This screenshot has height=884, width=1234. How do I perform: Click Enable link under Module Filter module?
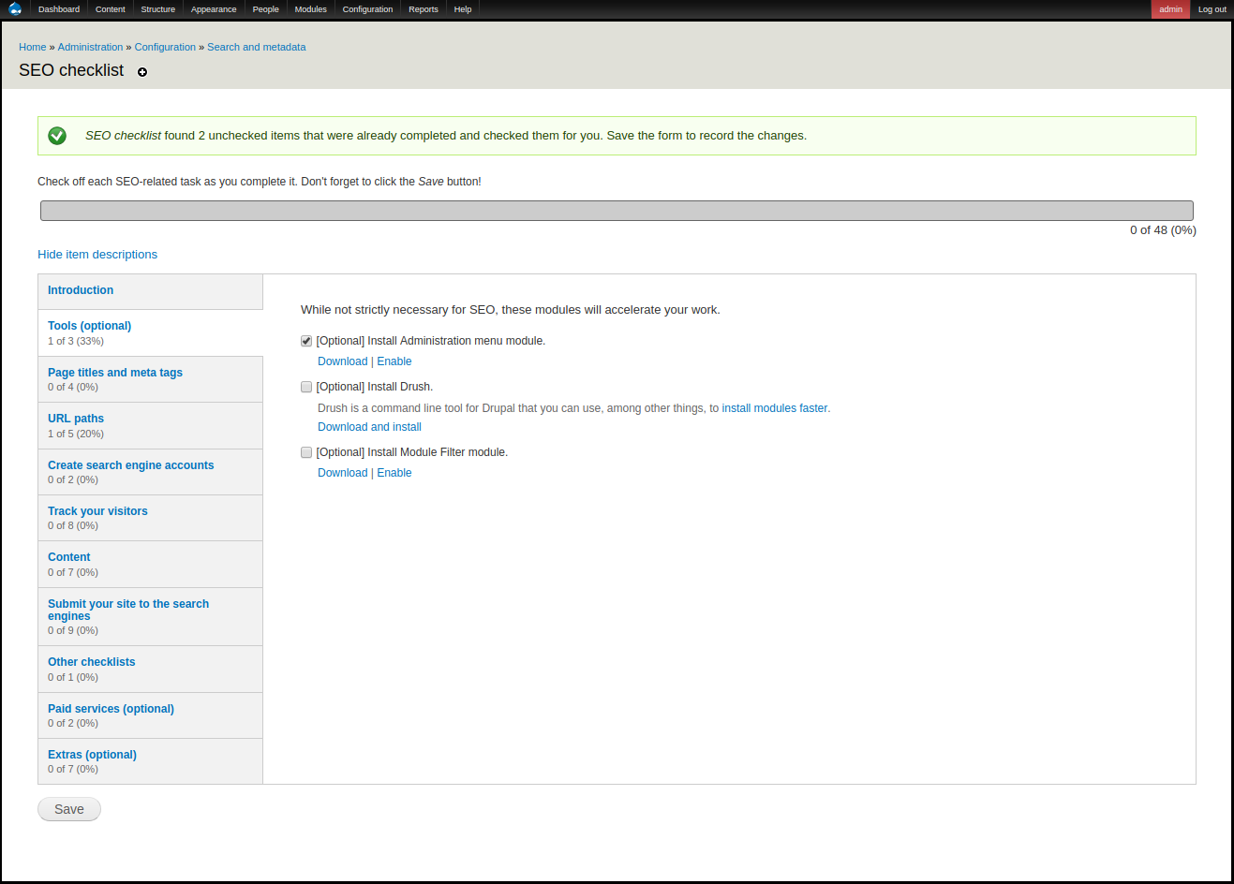394,473
